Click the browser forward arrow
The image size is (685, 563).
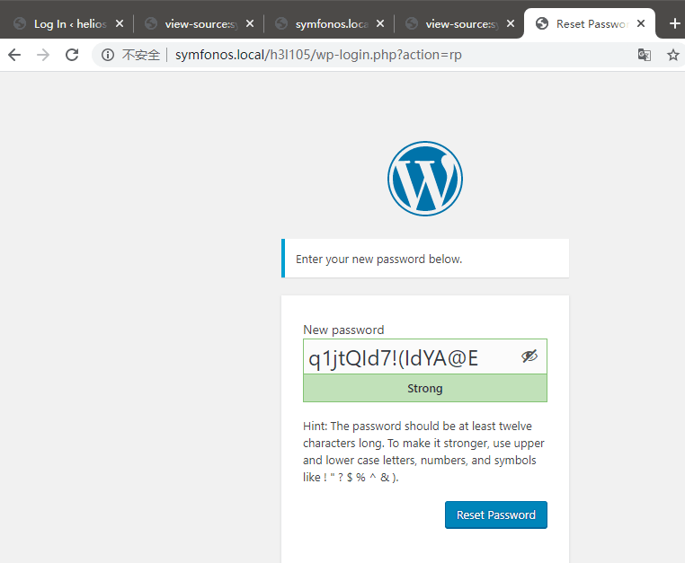[x=43, y=55]
